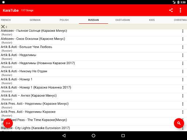The width and height of the screenshot is (187, 140).
Task: Tap the search filter input field
Action: [96, 27]
